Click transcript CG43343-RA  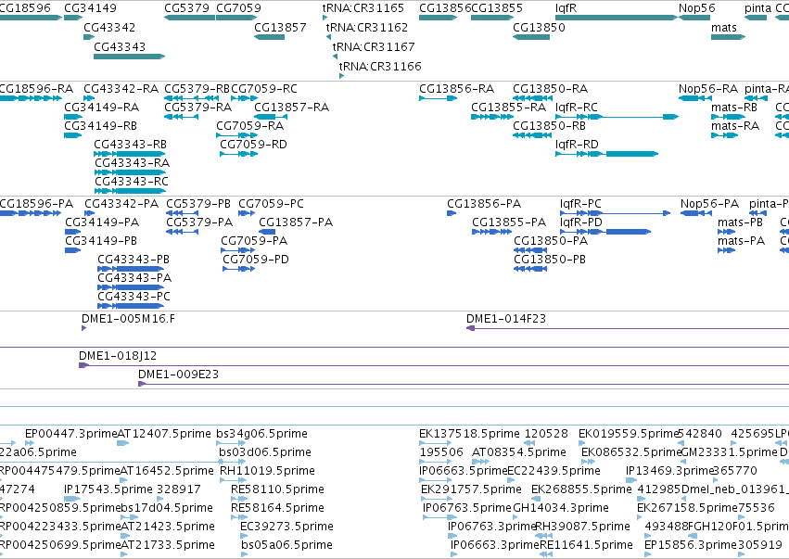pyautogui.click(x=130, y=172)
